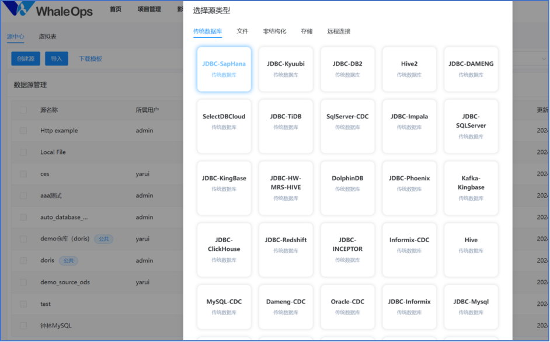Choose the JDBC-TiDB source card
Screen dimensions: 550x342
(x=286, y=126)
